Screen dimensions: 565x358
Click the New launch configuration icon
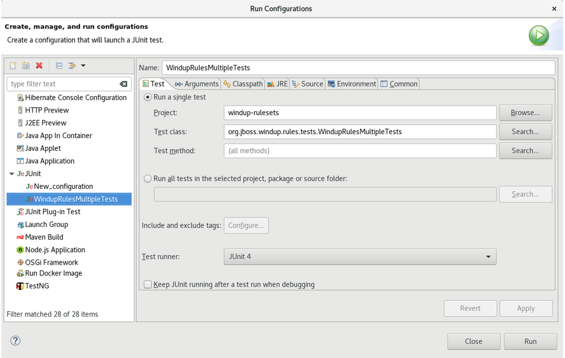13,65
